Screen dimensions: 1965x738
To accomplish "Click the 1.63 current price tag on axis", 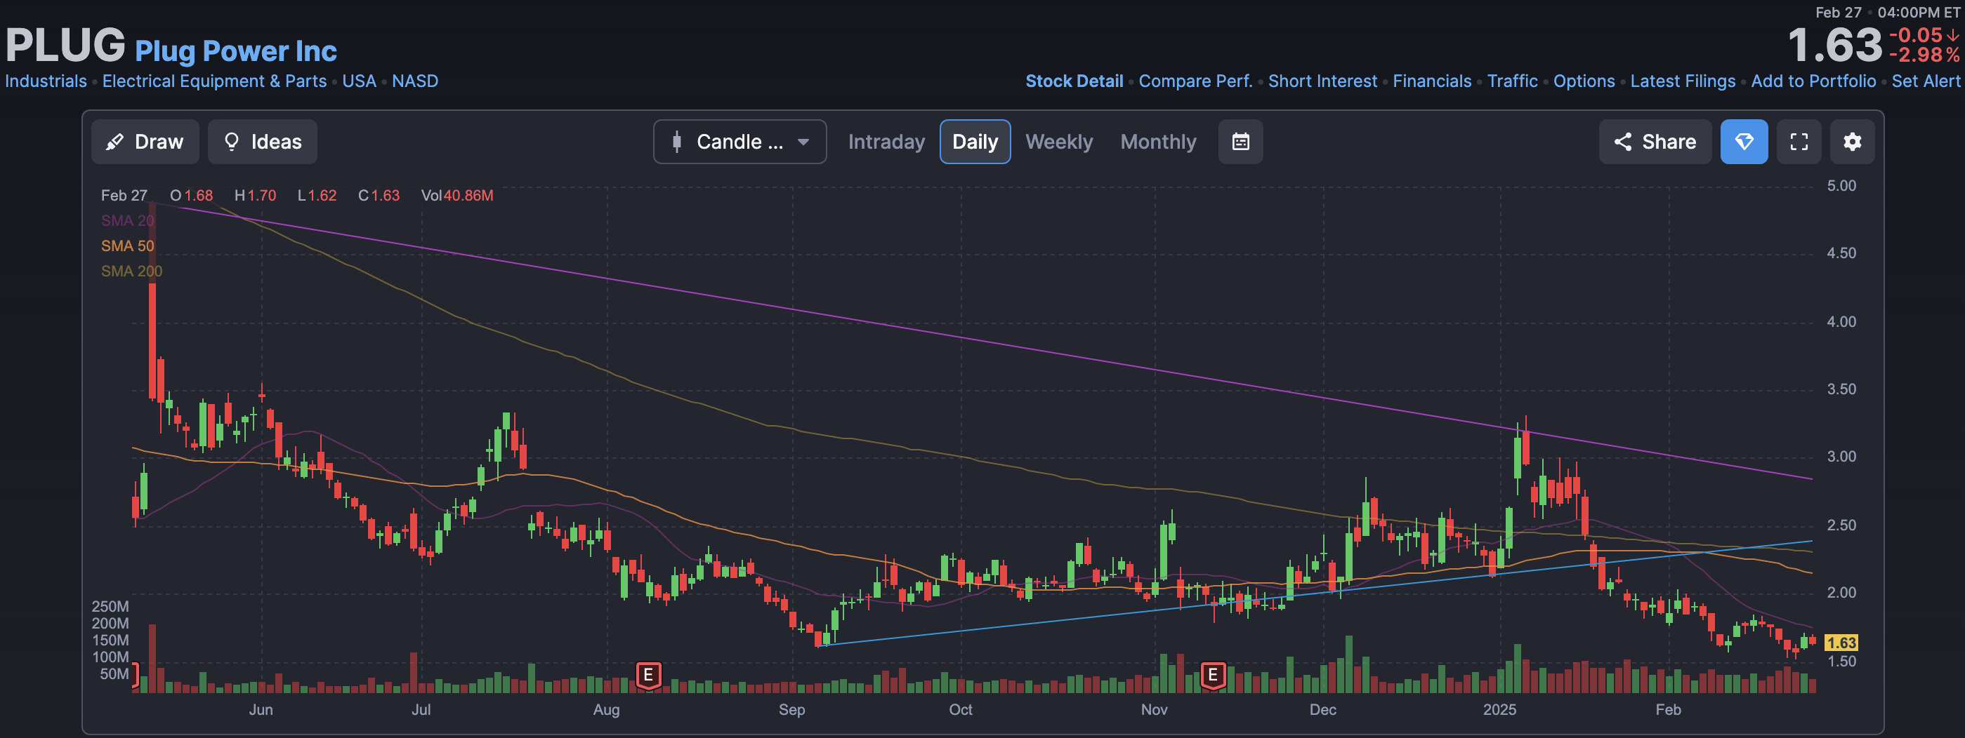I will point(1841,643).
